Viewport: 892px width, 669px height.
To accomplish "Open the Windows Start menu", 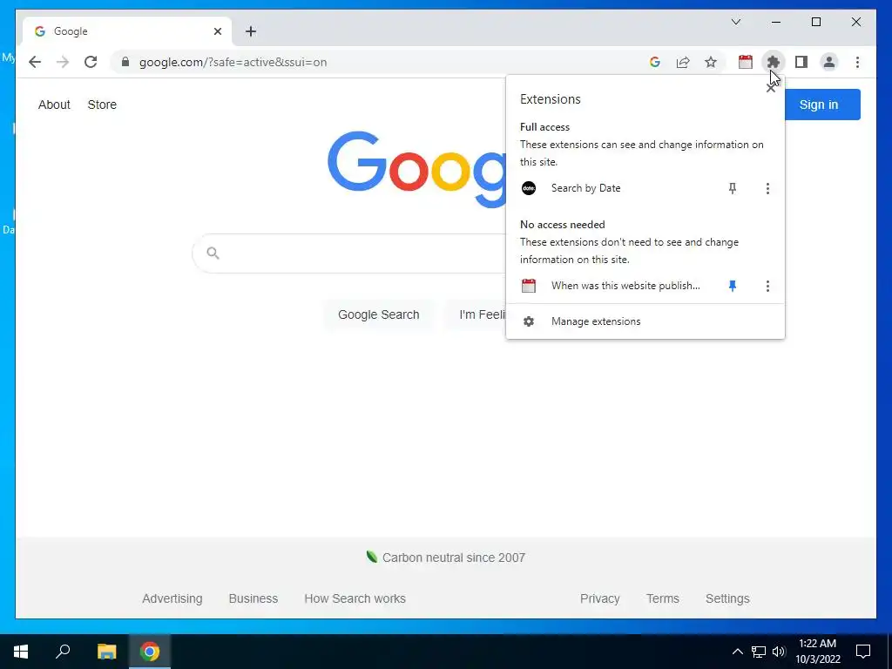I will (x=21, y=652).
